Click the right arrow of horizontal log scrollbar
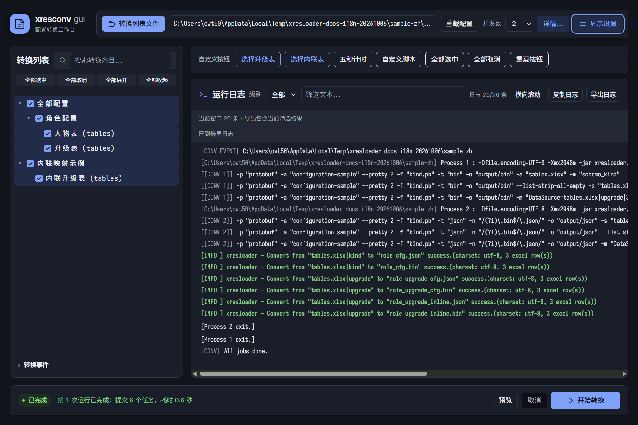 [624, 374]
